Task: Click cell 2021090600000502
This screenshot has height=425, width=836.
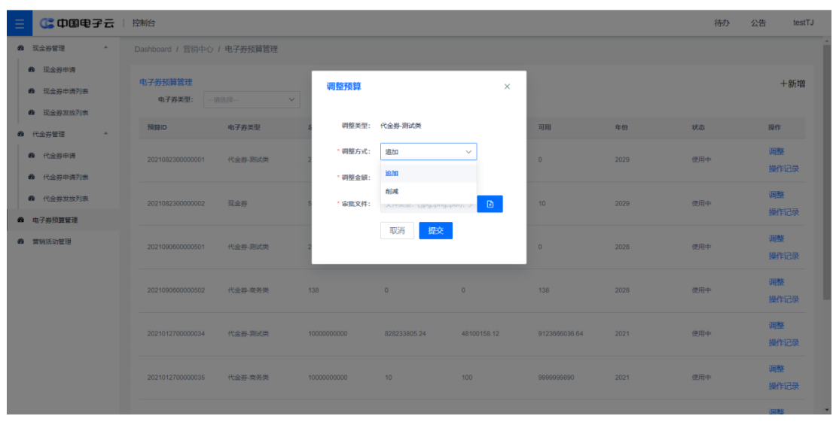Action: point(176,290)
